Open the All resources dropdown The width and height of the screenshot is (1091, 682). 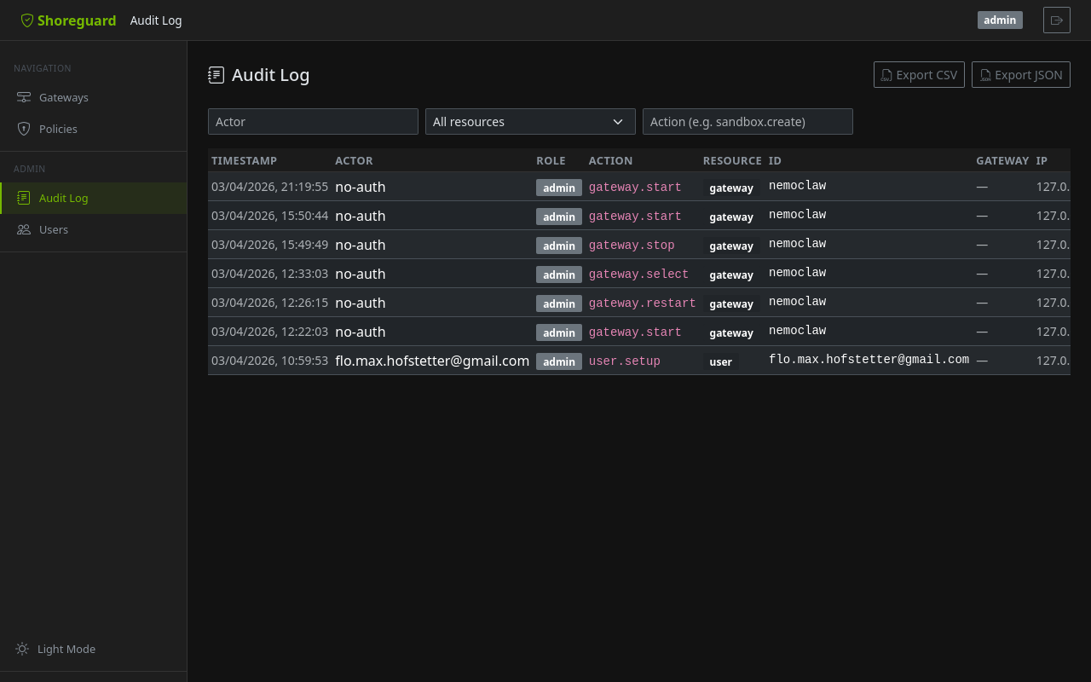530,121
